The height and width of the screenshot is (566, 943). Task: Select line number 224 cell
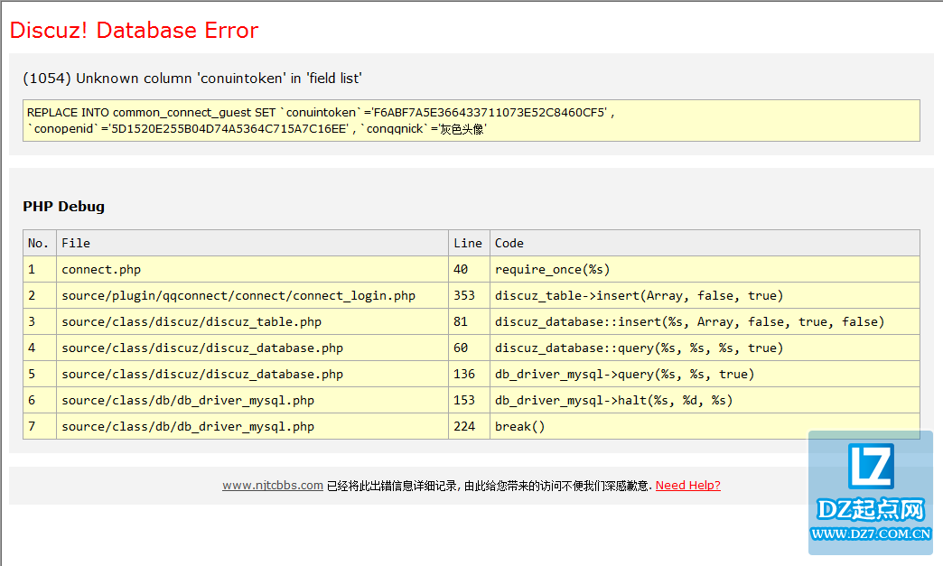coord(469,427)
